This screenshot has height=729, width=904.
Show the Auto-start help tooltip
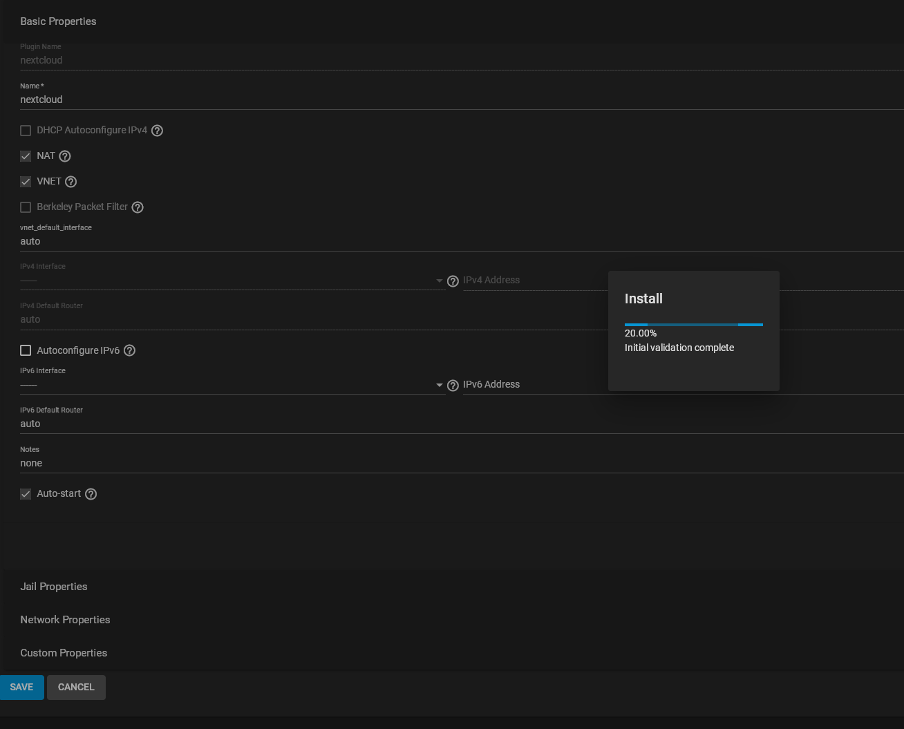tap(91, 494)
